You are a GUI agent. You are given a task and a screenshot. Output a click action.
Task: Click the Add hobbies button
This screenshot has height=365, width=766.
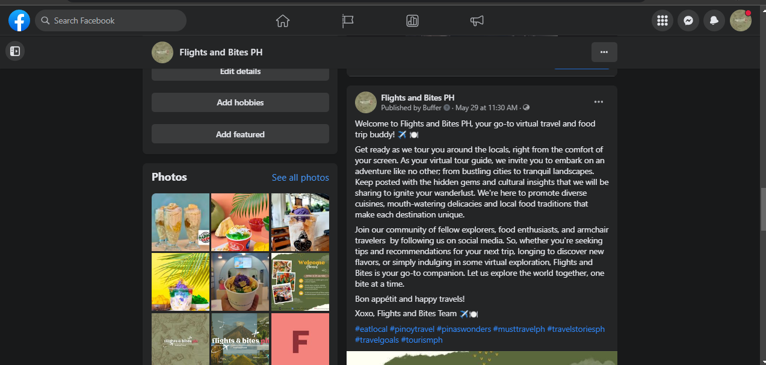pos(240,102)
